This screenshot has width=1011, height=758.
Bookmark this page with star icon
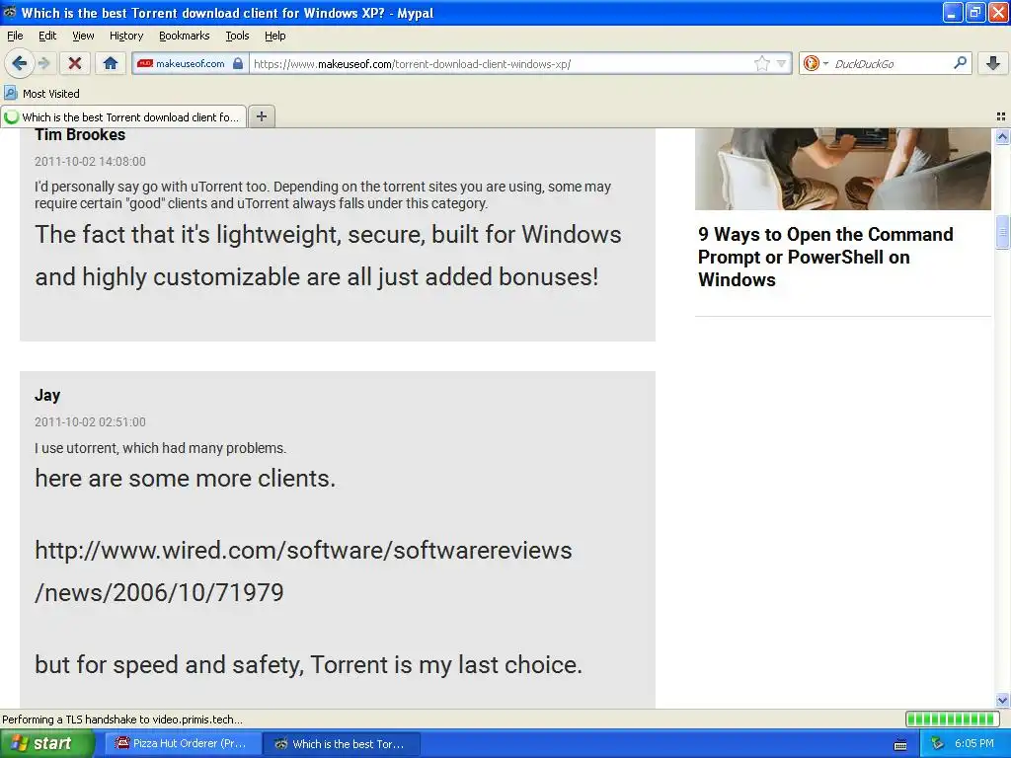coord(761,63)
